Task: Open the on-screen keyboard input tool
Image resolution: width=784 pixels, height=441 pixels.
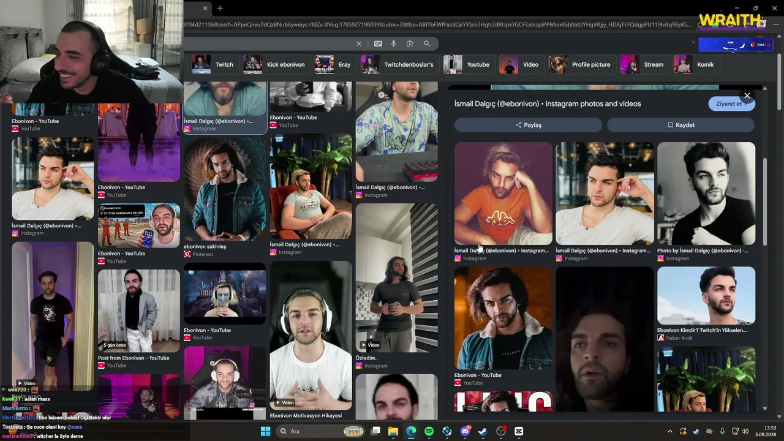Action: (x=378, y=43)
